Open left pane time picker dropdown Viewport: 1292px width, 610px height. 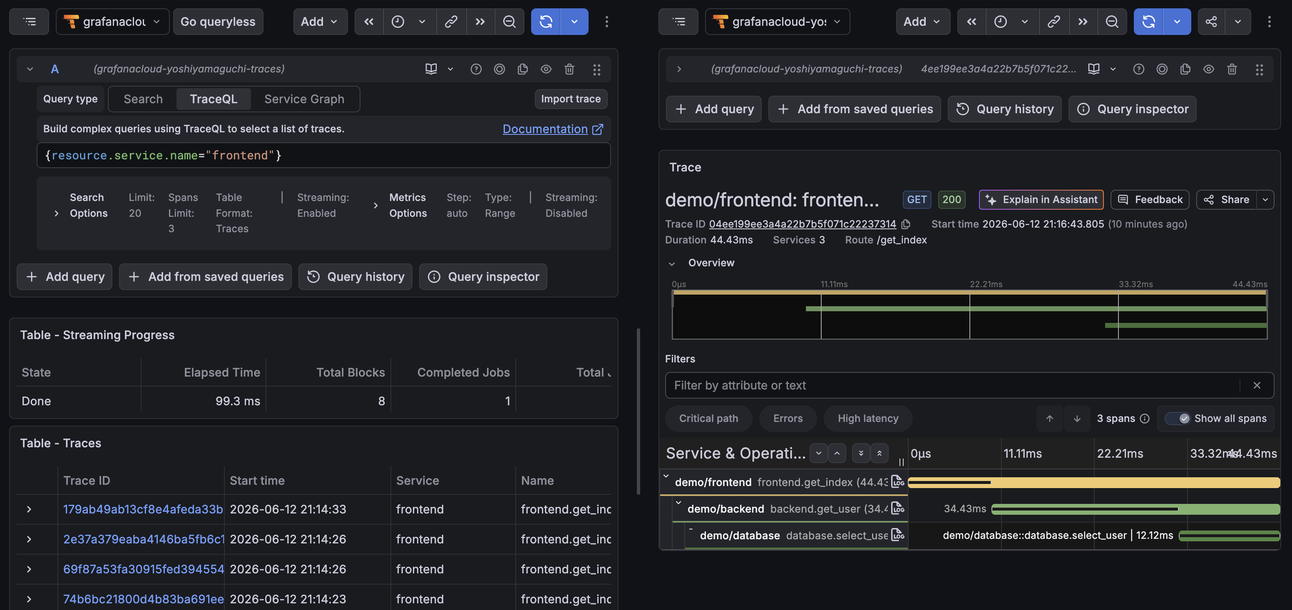pyautogui.click(x=409, y=22)
